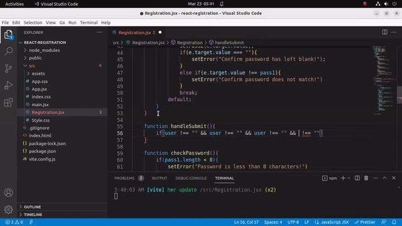Open the Terminal menu
The width and height of the screenshot is (402, 226).
point(89,23)
